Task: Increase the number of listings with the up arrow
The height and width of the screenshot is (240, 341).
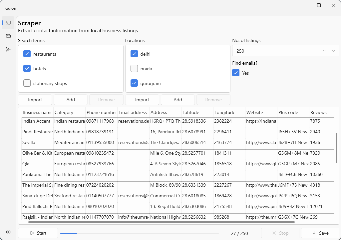Action: [x=324, y=51]
